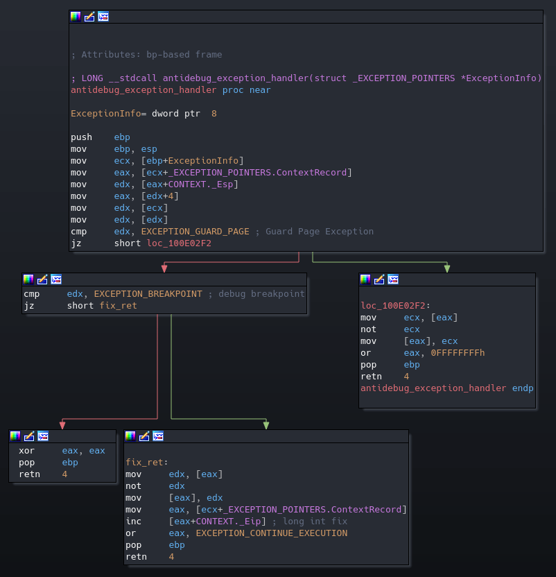This screenshot has height=577, width=556.
Task: Click color icon on fix_ret block
Action: (x=130, y=436)
